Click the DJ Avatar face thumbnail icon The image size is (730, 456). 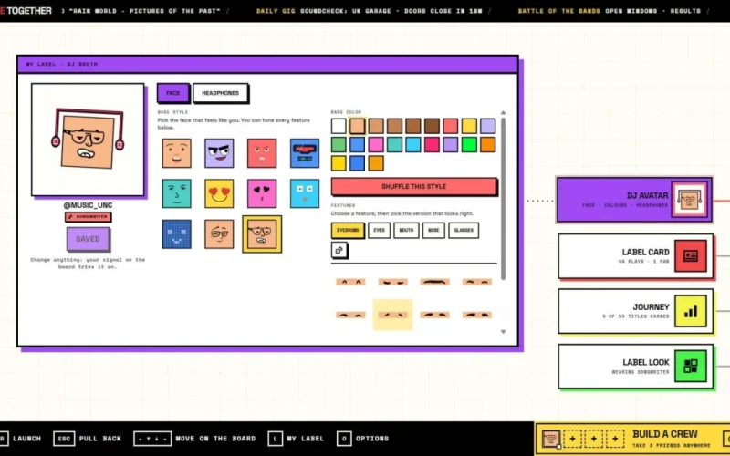click(x=690, y=200)
